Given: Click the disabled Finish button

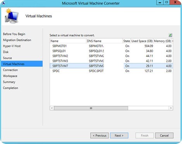Looking at the screenshot, I should point(144,136).
